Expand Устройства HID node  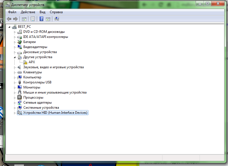pyautogui.click(x=15, y=113)
